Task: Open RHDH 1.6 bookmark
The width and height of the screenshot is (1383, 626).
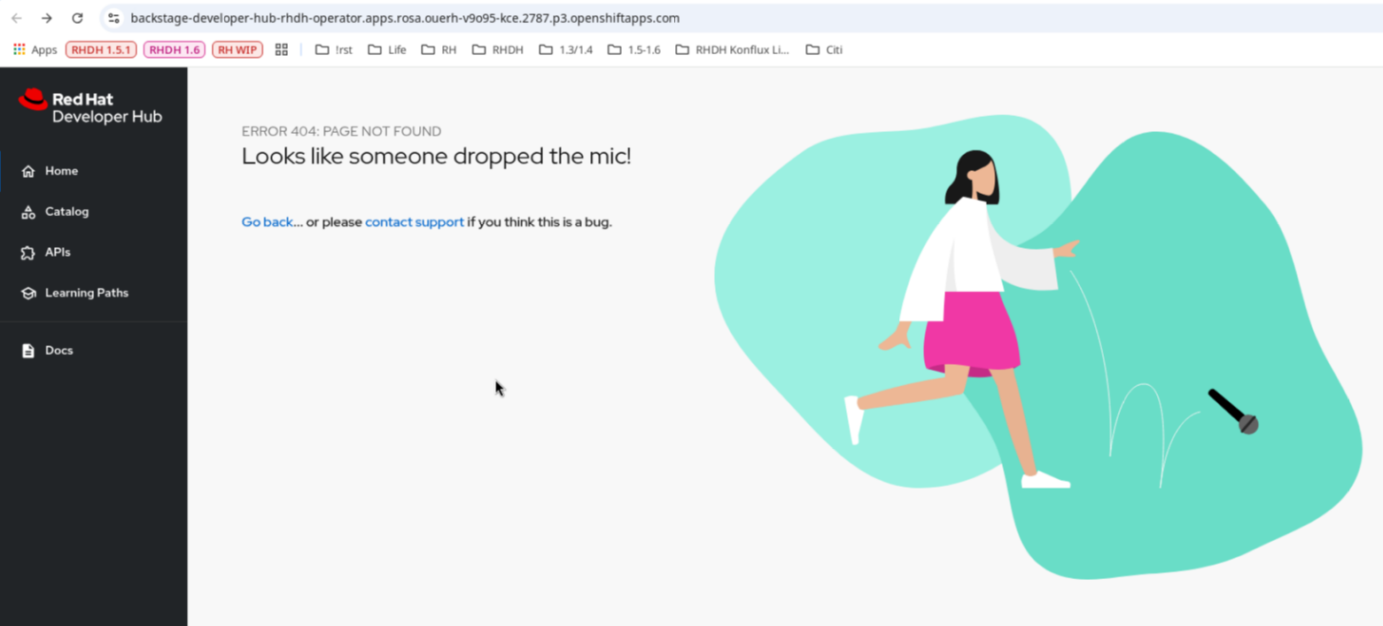Action: pyautogui.click(x=175, y=50)
